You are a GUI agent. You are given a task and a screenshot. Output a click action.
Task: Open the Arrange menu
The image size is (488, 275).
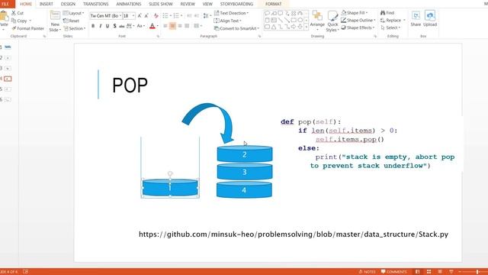pos(317,21)
